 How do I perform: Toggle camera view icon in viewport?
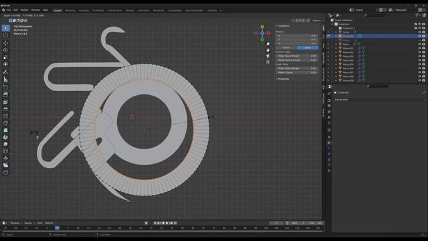(268, 56)
